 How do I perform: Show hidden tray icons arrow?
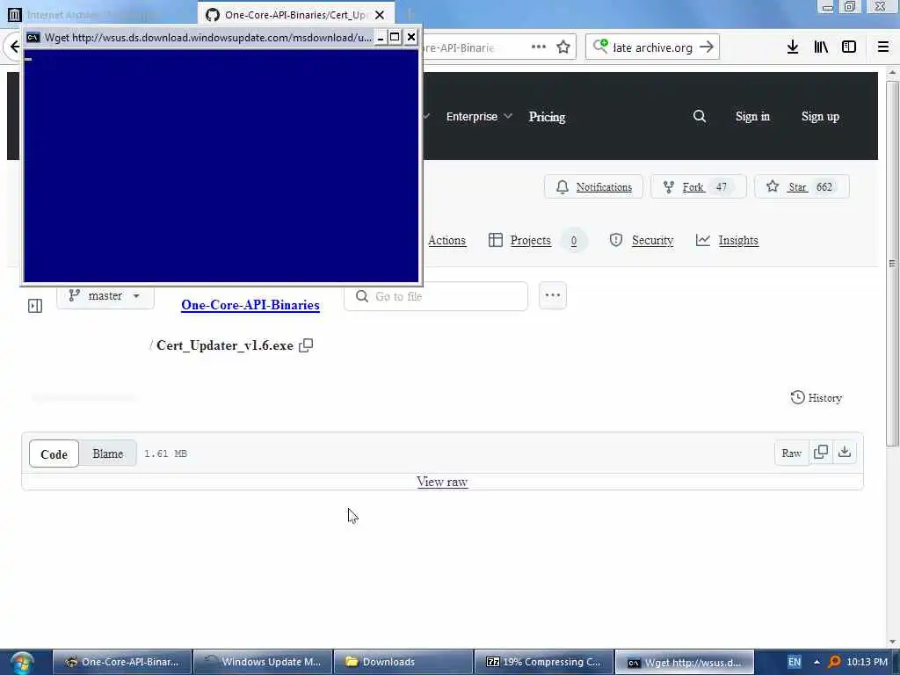pos(817,662)
